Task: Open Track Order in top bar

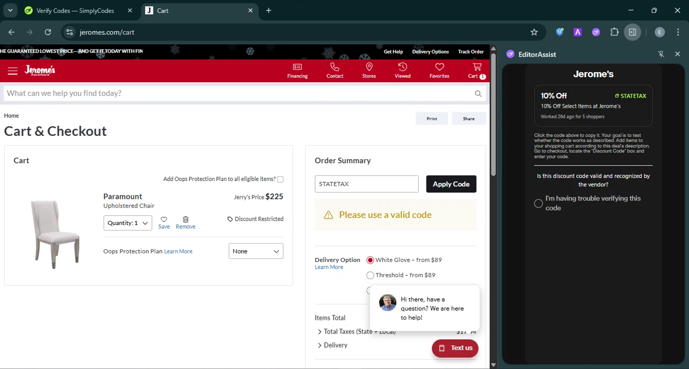Action: coord(471,52)
